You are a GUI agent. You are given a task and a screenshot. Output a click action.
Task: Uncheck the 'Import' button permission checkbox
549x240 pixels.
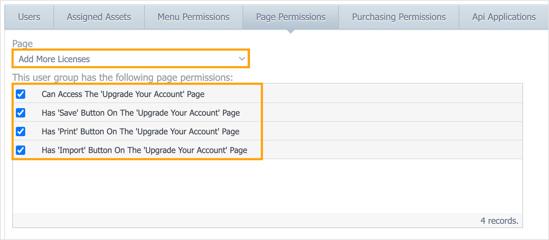tap(21, 150)
